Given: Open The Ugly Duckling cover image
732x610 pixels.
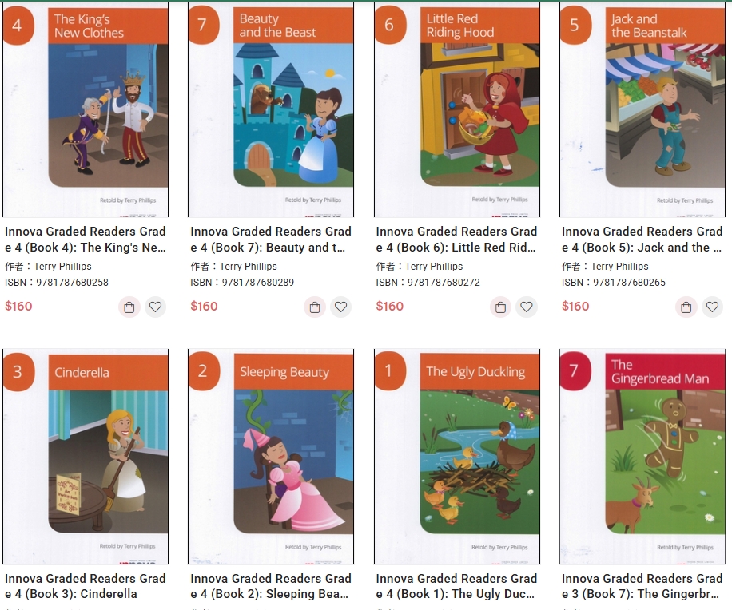Looking at the screenshot, I should 456,457.
